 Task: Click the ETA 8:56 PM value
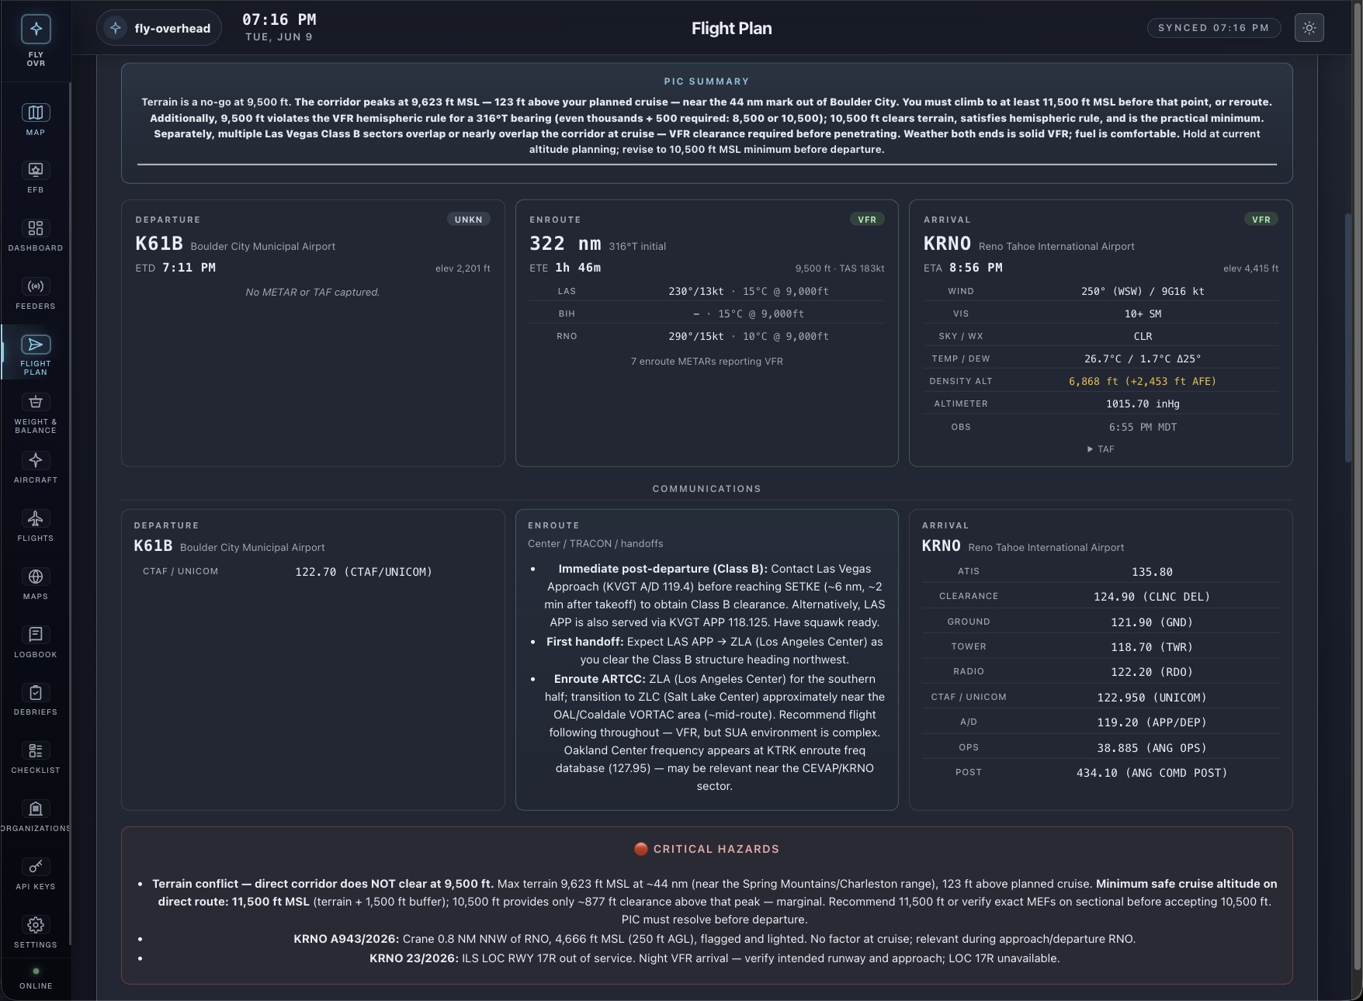[x=976, y=268]
